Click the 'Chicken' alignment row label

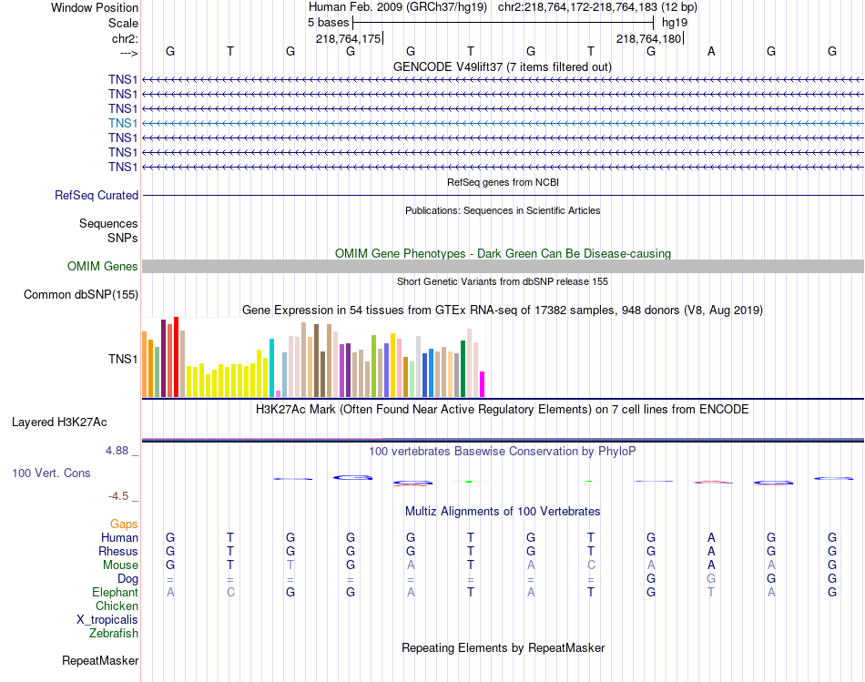tap(117, 606)
